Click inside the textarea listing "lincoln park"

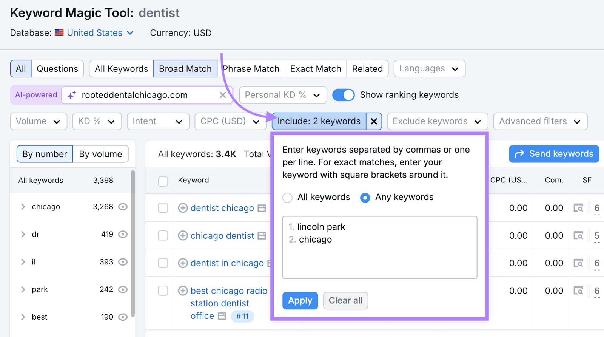point(379,247)
